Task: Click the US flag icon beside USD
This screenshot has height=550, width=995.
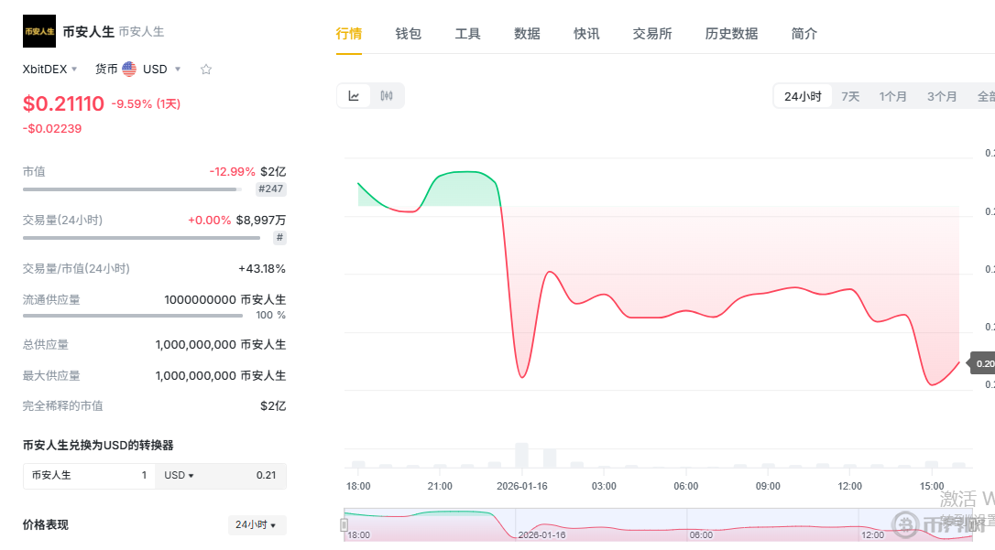Action: point(127,68)
